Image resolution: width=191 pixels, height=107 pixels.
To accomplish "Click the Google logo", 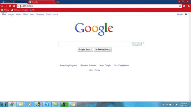I will tap(94, 29).
